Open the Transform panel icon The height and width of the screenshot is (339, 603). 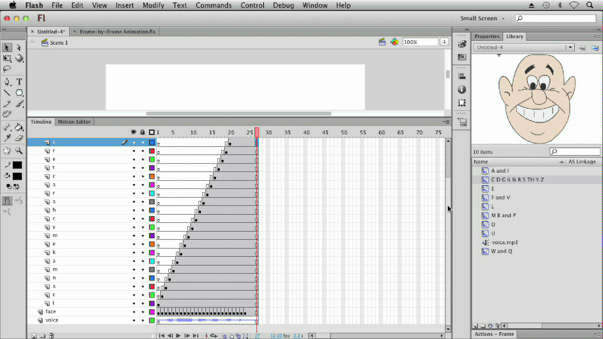pyautogui.click(x=462, y=102)
